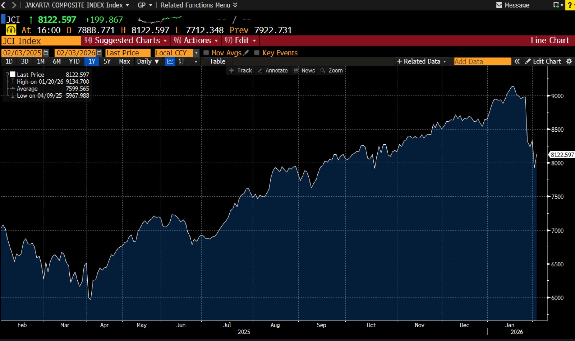This screenshot has width=575, height=341.
Task: Collapse the Last Price legend tree
Action: pyautogui.click(x=7, y=74)
